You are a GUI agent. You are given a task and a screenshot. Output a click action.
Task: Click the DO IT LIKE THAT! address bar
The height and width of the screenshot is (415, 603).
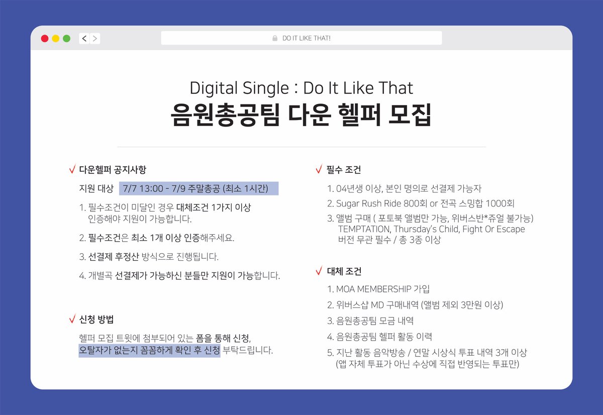301,38
